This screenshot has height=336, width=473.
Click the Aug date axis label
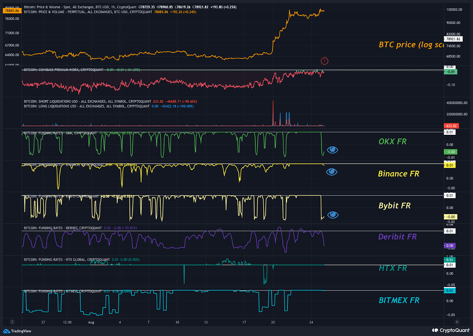tap(91, 323)
